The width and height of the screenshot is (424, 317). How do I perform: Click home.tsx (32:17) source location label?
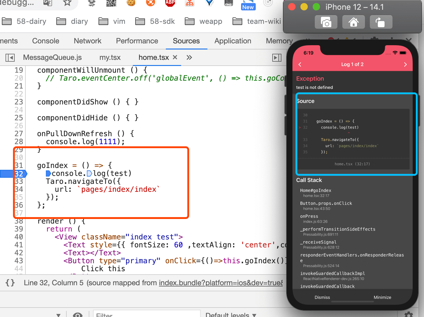(352, 164)
